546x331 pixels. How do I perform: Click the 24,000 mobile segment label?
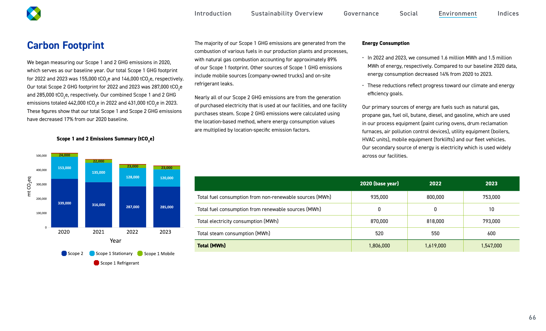coord(64,155)
